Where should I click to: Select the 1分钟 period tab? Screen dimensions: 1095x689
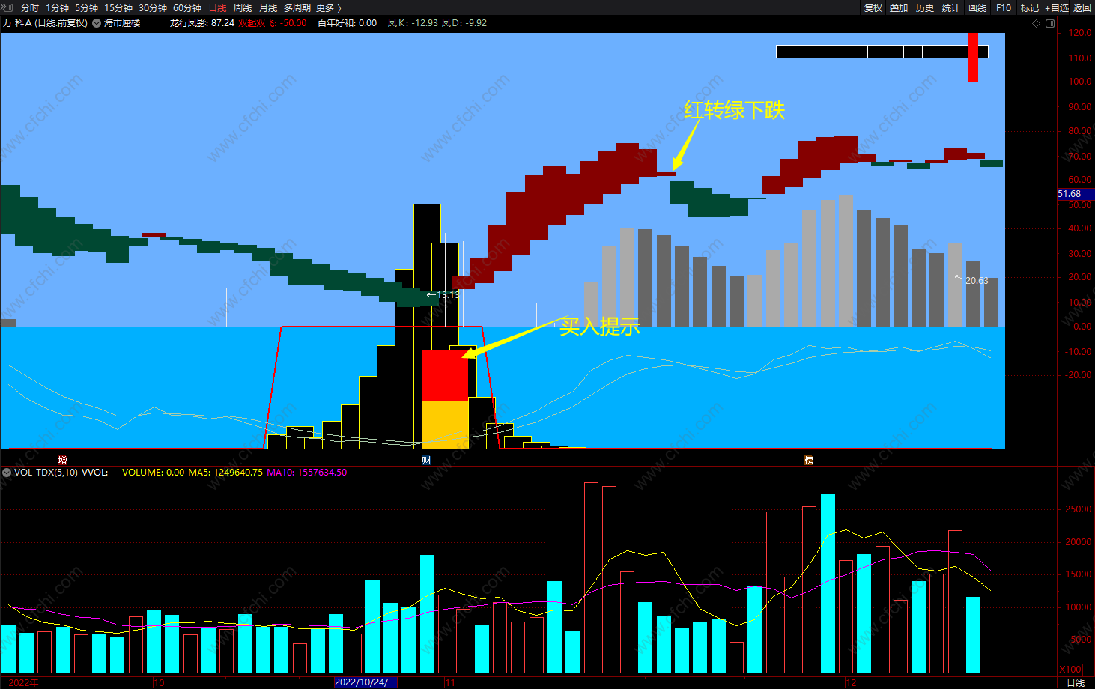tap(58, 7)
